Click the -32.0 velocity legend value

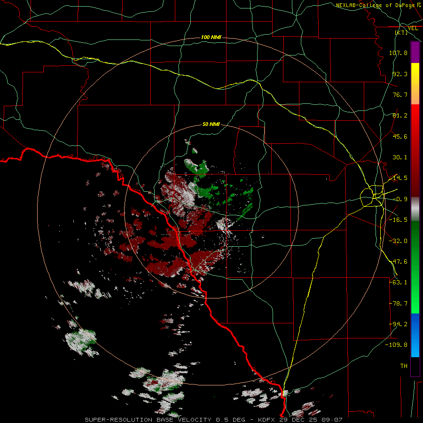[398, 241]
